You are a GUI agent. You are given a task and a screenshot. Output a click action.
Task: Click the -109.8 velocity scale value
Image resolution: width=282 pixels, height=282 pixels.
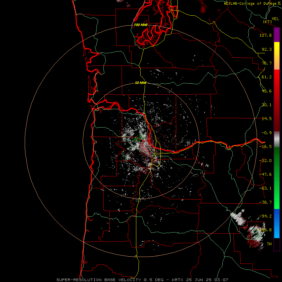[x=264, y=230]
